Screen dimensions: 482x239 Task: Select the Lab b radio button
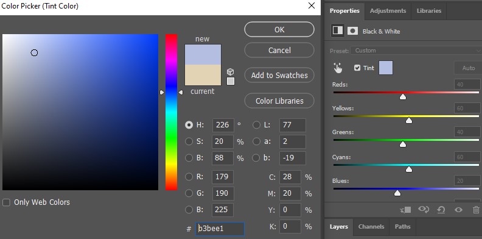click(x=256, y=158)
